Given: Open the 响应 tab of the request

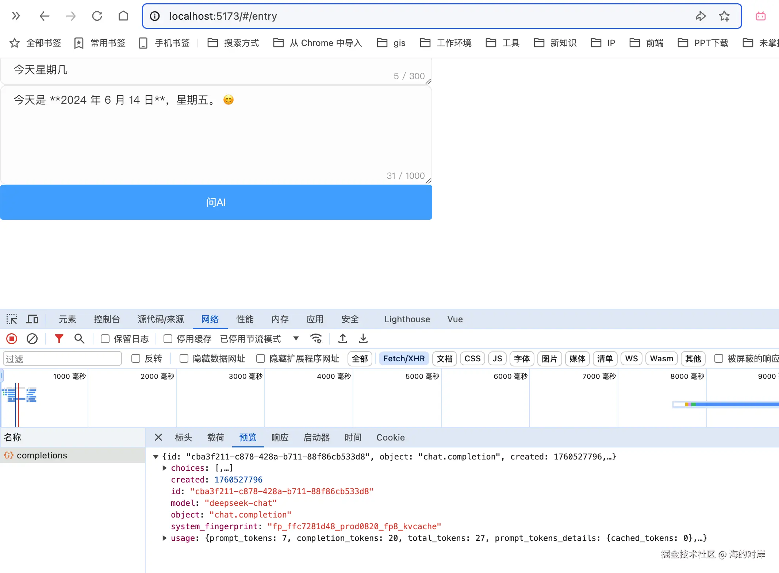Looking at the screenshot, I should pyautogui.click(x=280, y=438).
